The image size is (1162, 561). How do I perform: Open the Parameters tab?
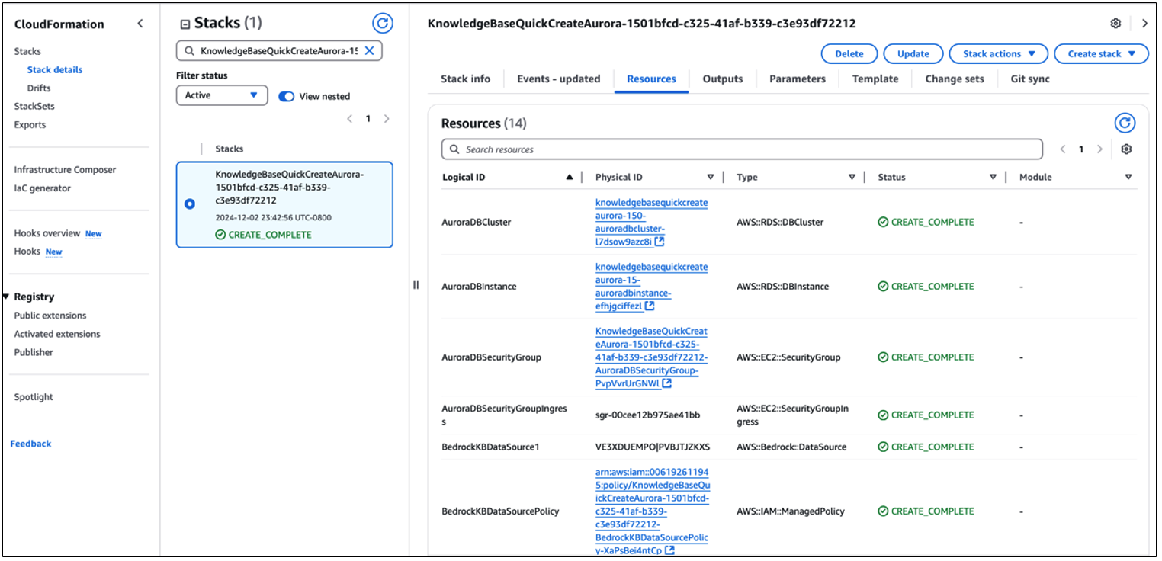click(x=798, y=79)
